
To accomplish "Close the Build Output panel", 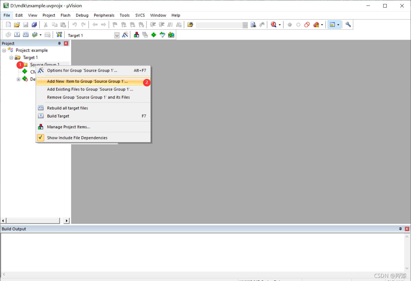I will point(407,229).
